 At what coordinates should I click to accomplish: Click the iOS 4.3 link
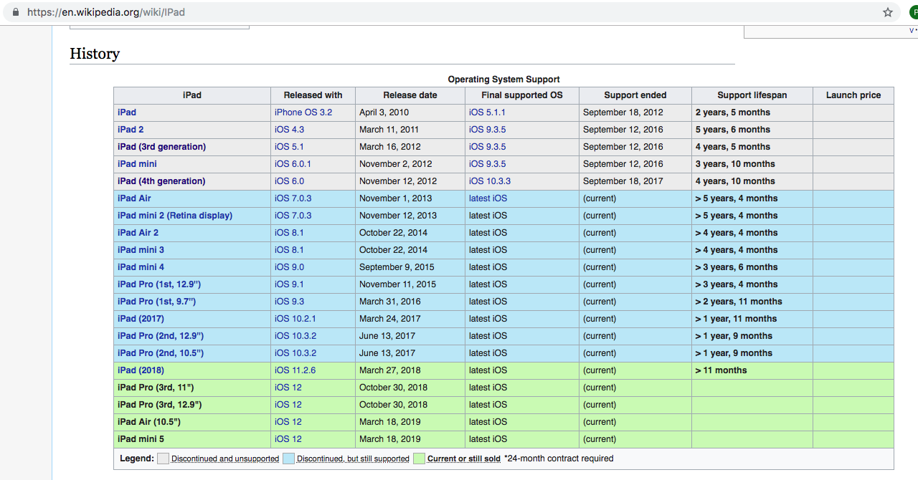289,130
